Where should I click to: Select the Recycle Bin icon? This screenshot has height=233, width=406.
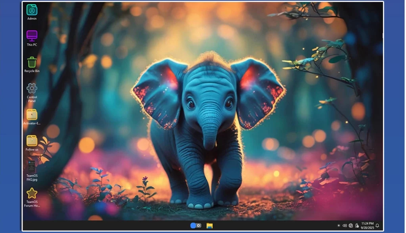click(x=32, y=62)
